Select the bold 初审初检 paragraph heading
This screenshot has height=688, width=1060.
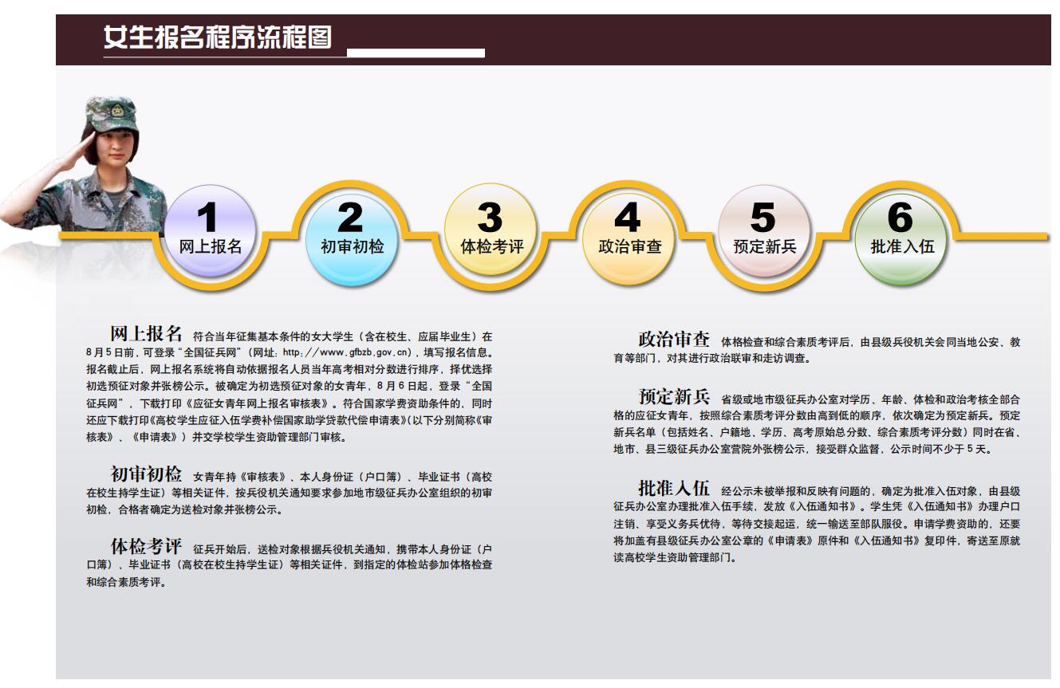click(146, 474)
